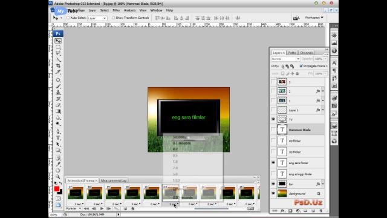Open the Auto-Select Layer dropdown
Screen dimensions: 387x218
[x=97, y=18]
